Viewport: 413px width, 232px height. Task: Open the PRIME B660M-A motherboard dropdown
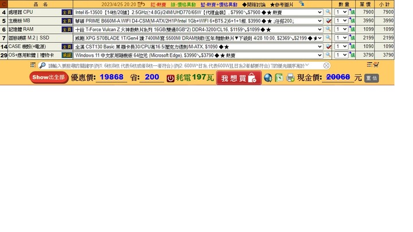[198, 21]
